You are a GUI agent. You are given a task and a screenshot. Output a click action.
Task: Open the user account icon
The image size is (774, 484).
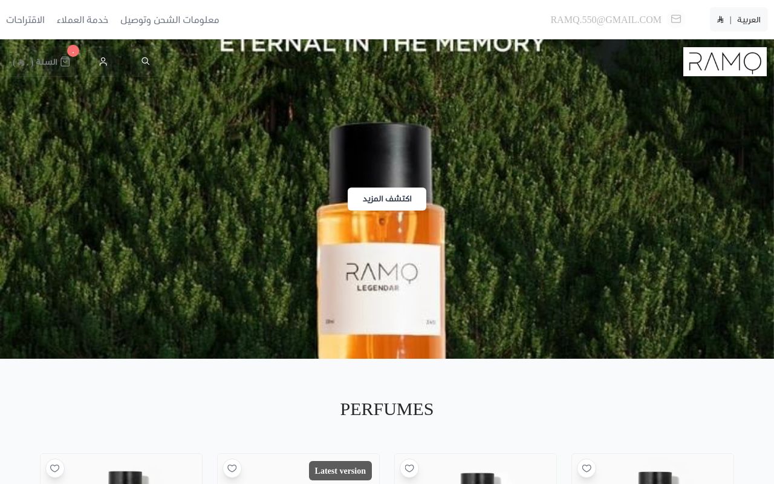coord(103,62)
